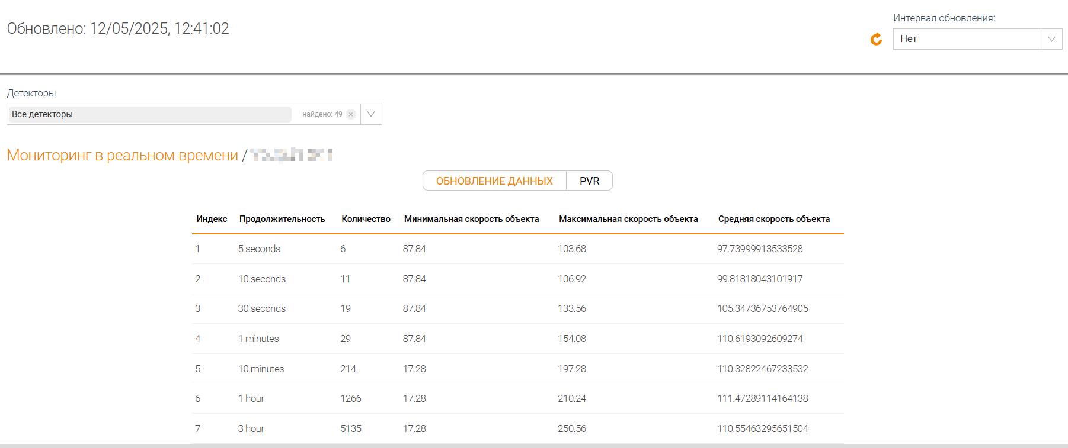This screenshot has width=1068, height=448.
Task: Open Мониторинг в реальном времени breadcrumb link
Action: [123, 155]
